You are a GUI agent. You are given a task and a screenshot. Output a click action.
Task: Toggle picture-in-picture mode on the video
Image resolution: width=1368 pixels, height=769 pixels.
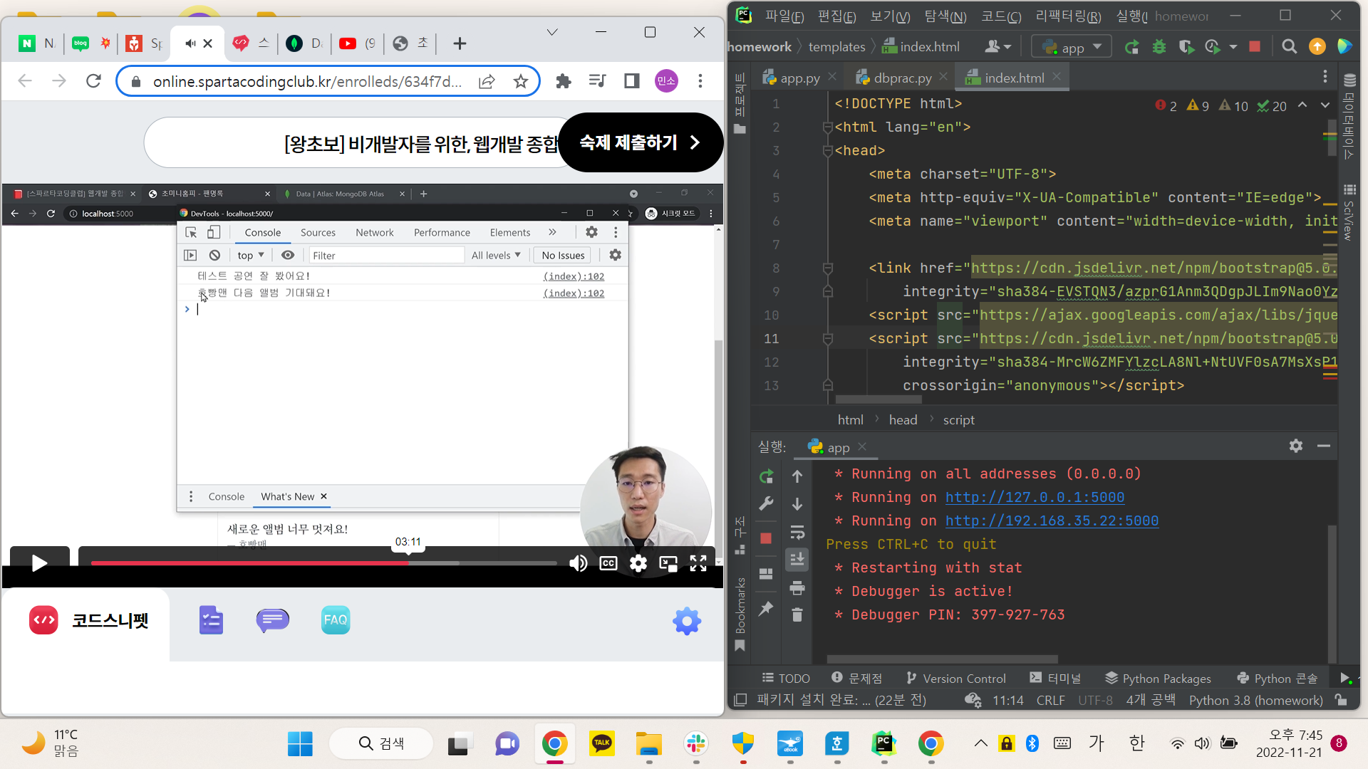click(x=668, y=564)
